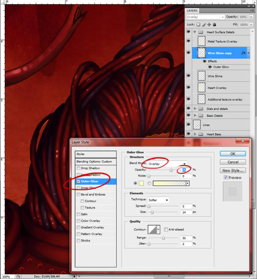Select the solid color glow radio button
Image resolution: width=257 pixels, height=279 pixels.
(135, 183)
